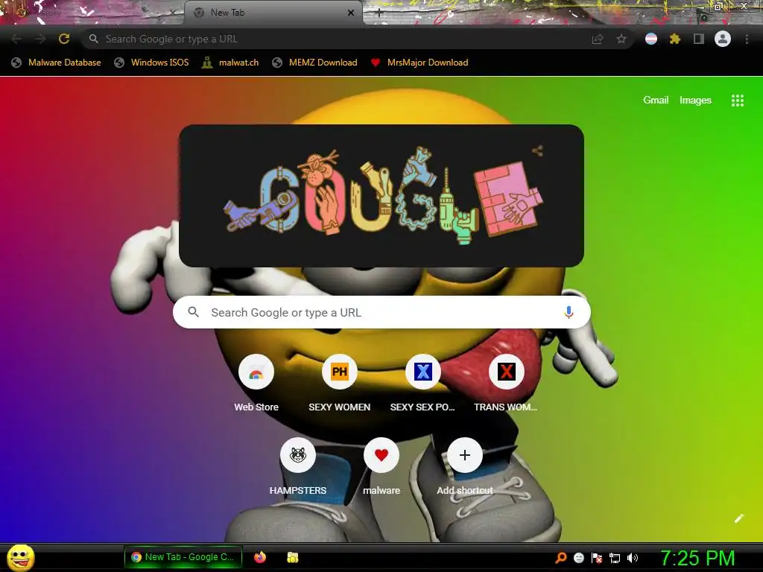
Task: Switch to the New Tab tab
Action: [273, 13]
